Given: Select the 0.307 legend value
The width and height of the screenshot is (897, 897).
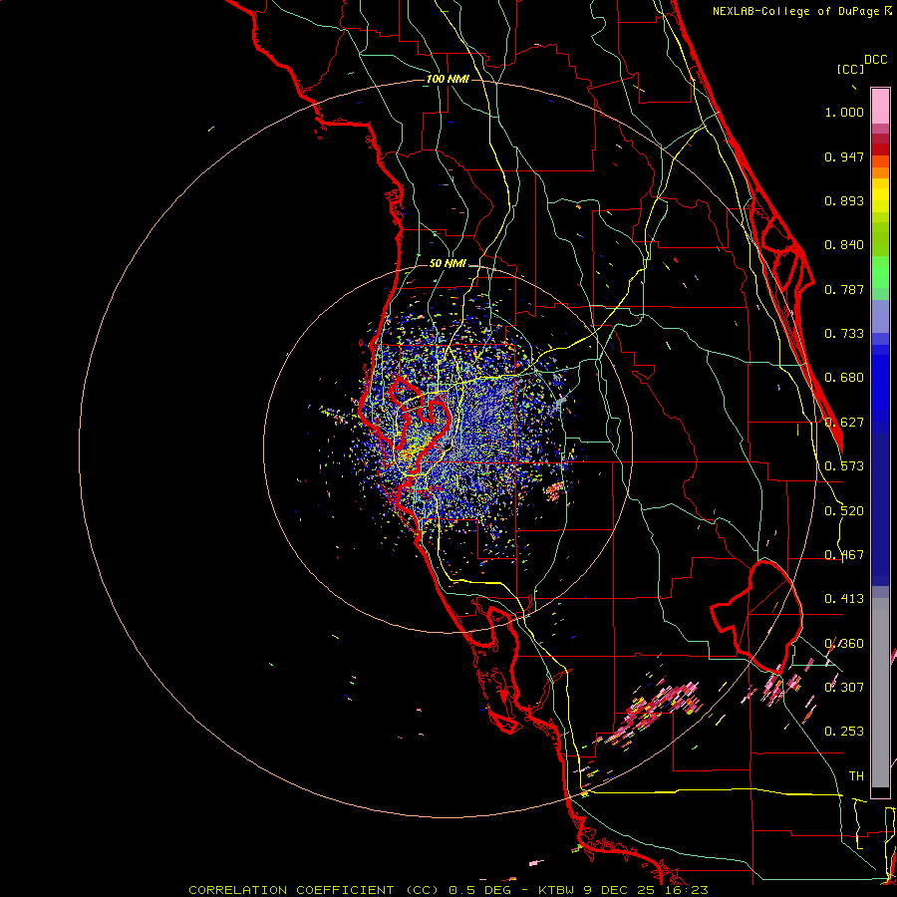Looking at the screenshot, I should tap(844, 687).
